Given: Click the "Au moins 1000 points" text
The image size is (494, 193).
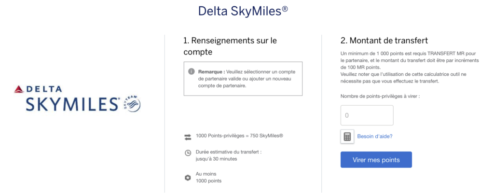Looking at the screenshot, I should click(208, 177).
